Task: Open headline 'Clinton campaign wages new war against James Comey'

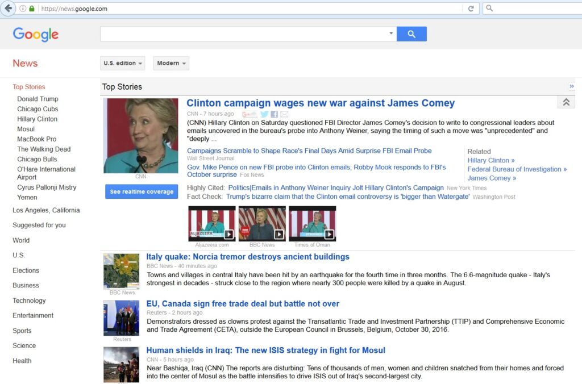Action: tap(321, 103)
